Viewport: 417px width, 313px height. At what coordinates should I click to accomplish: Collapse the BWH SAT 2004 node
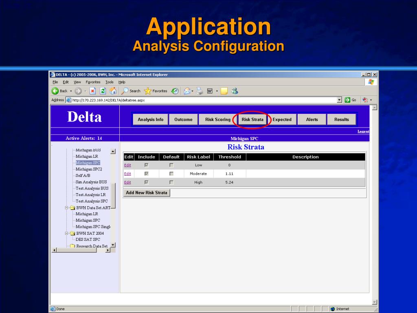pos(67,233)
